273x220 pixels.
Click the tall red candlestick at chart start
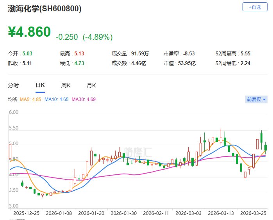(x=10, y=151)
